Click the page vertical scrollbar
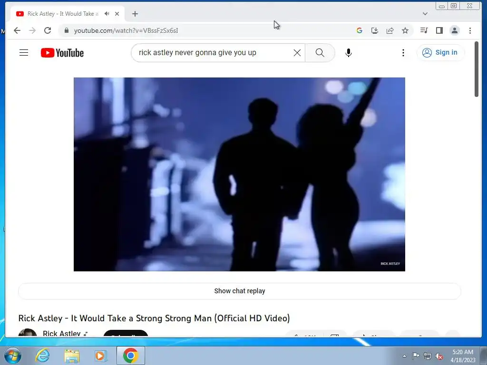Image resolution: width=487 pixels, height=365 pixels. pos(477,69)
